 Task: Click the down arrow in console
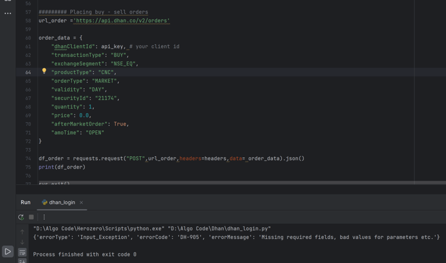[22, 242]
